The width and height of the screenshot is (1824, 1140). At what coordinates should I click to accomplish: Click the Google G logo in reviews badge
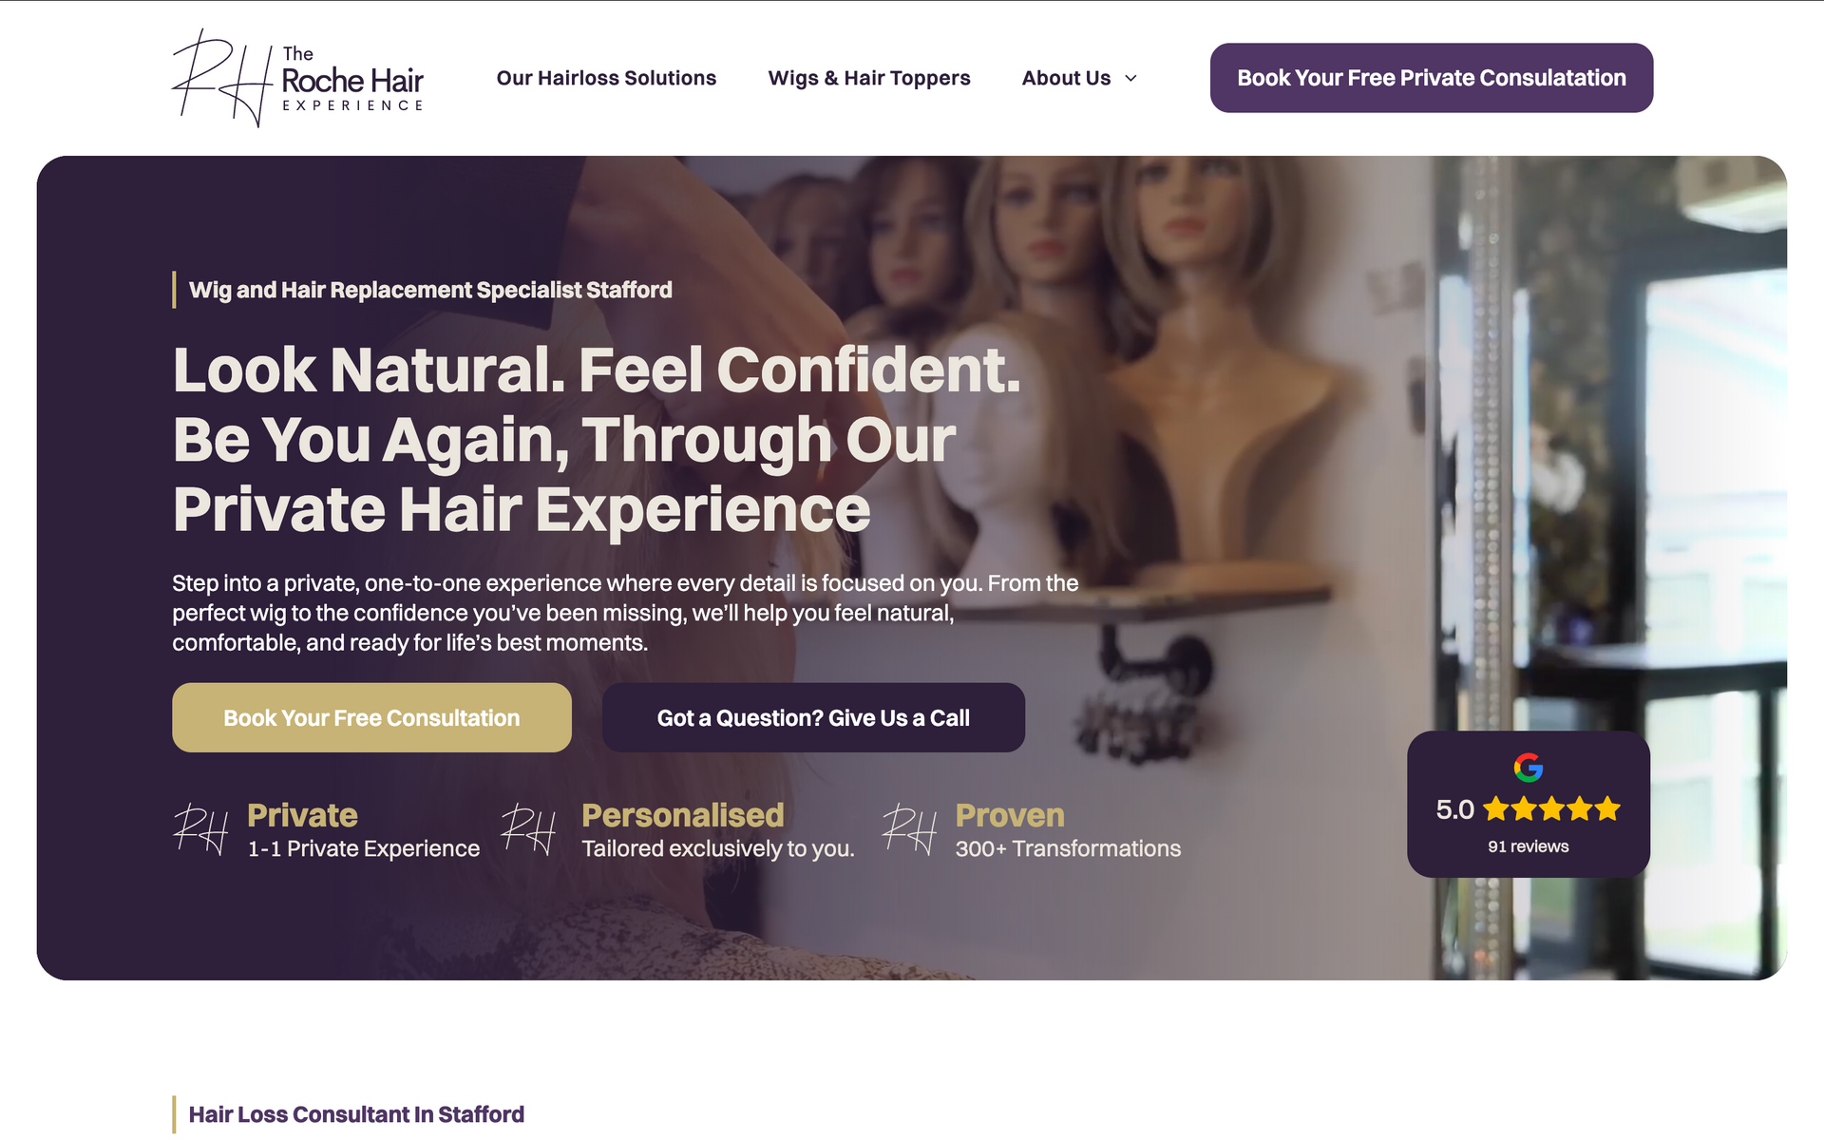click(1528, 768)
